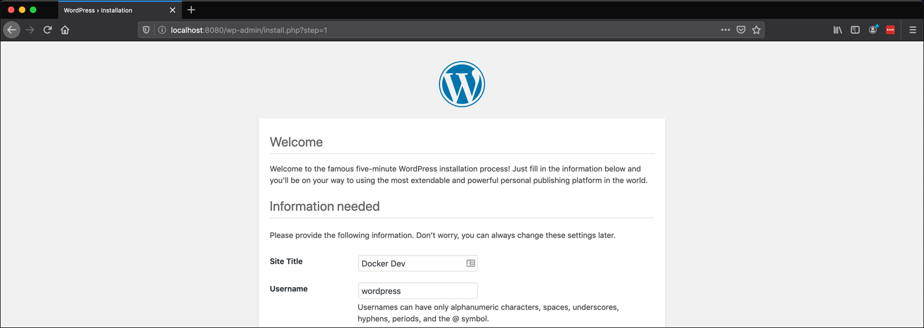Click the red password manager extension icon

click(890, 30)
